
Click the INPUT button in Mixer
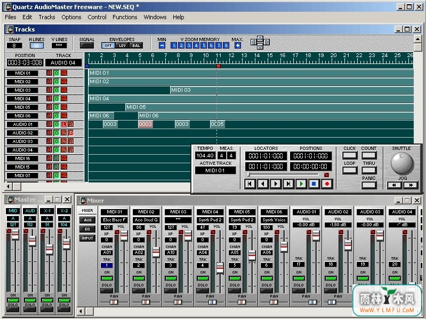(87, 238)
